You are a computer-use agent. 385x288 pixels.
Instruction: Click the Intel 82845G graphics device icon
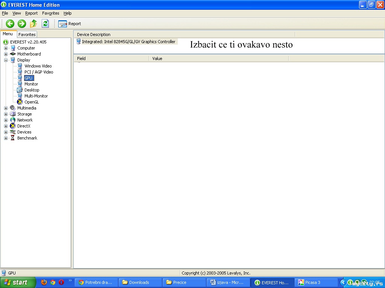point(79,41)
